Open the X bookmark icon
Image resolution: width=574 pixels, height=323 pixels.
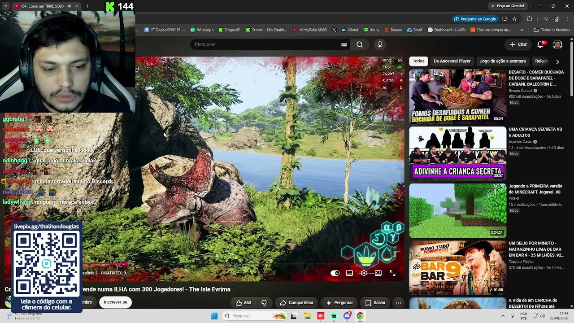(334, 30)
